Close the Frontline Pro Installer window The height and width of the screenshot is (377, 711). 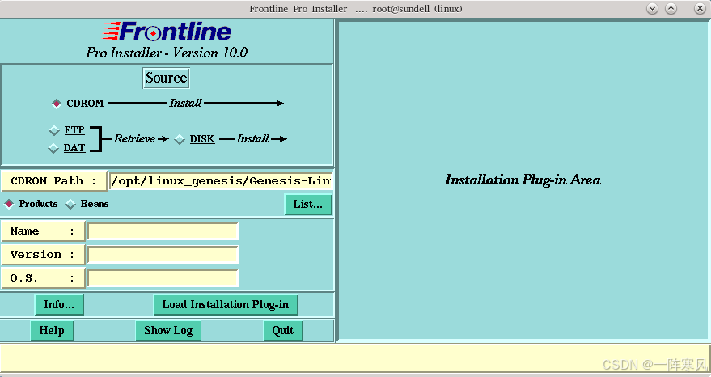[x=700, y=8]
